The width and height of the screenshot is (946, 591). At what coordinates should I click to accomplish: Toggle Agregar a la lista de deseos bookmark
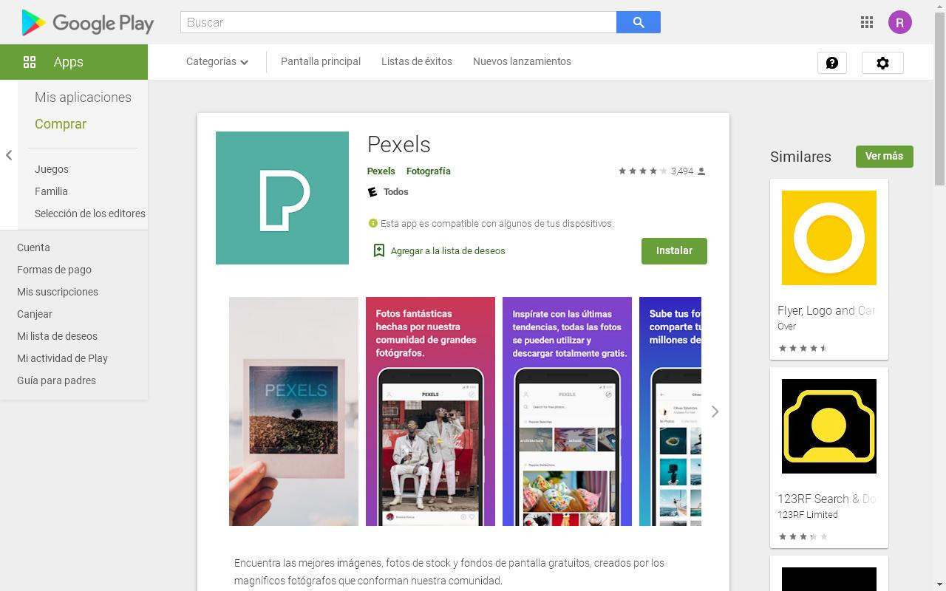tap(439, 250)
